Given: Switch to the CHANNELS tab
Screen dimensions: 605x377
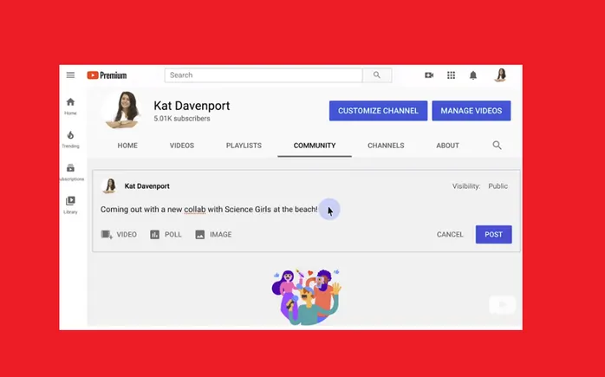Looking at the screenshot, I should click(x=386, y=146).
